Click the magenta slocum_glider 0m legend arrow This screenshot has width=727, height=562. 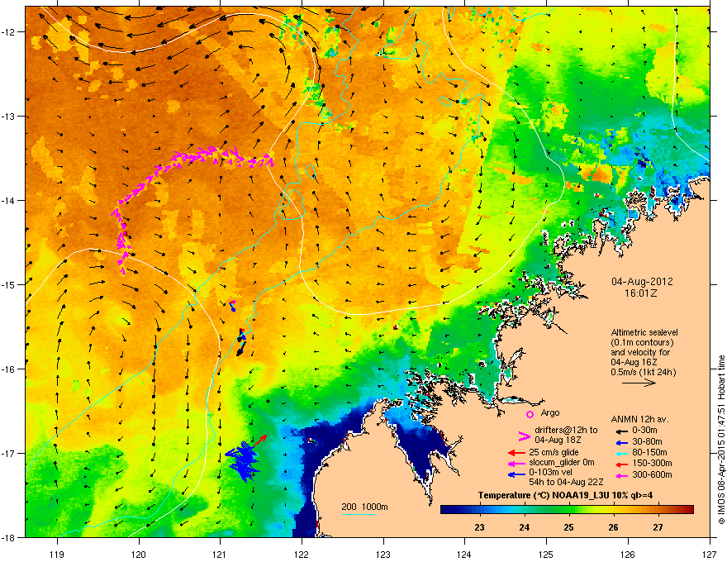pos(516,464)
